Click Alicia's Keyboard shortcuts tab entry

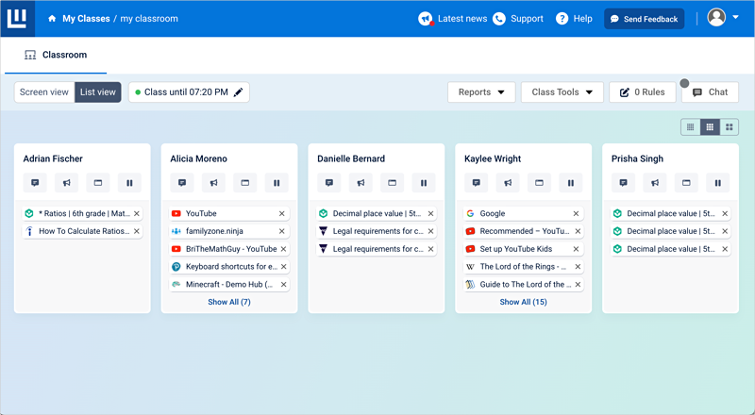pyautogui.click(x=229, y=267)
